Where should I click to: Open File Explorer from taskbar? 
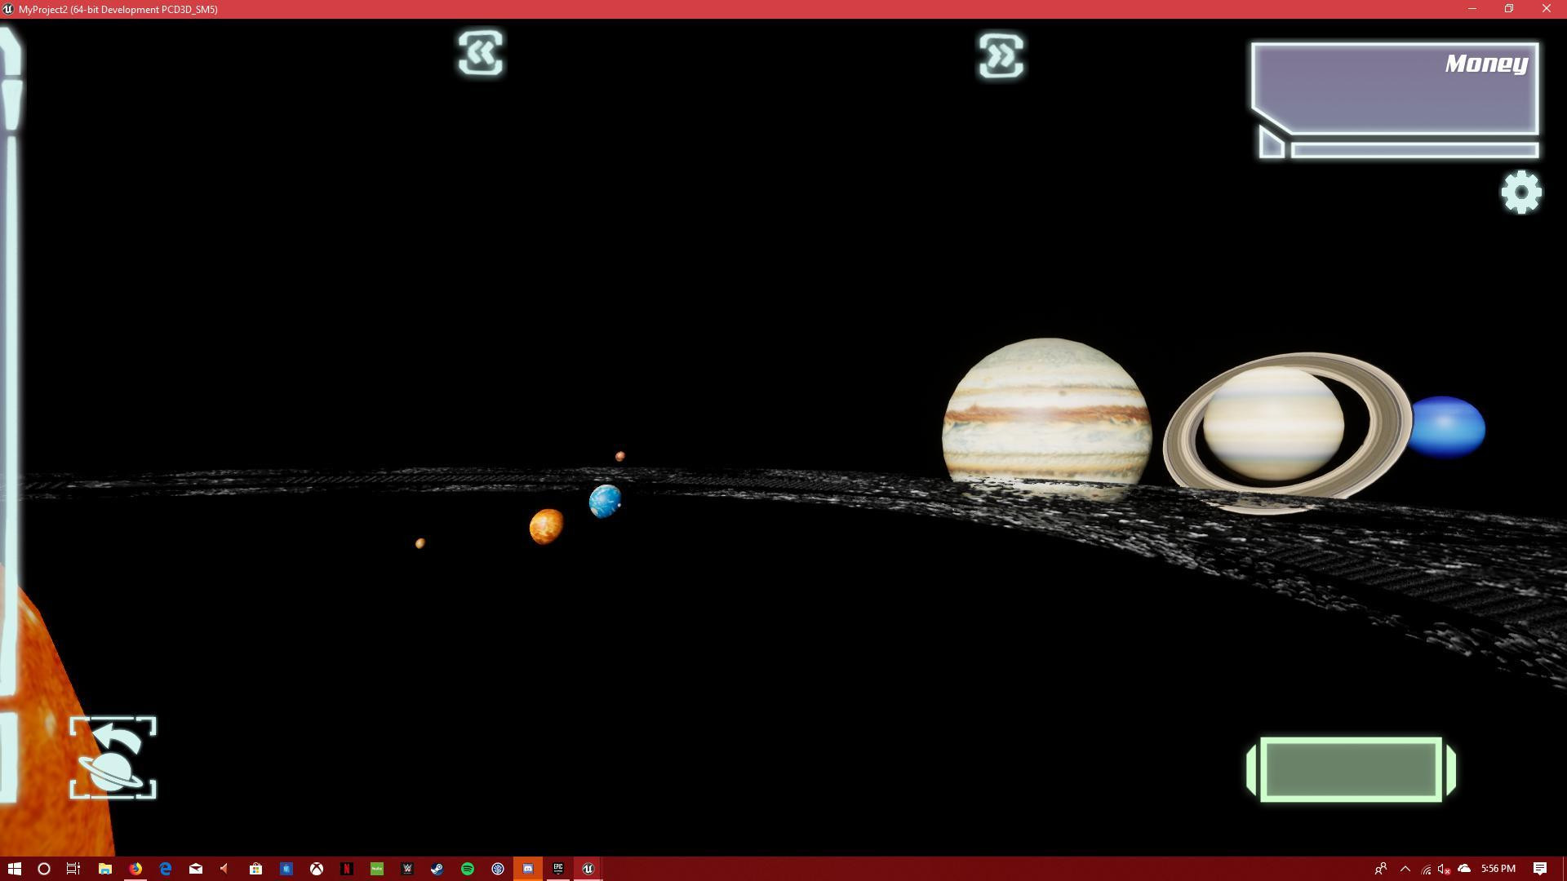104,869
